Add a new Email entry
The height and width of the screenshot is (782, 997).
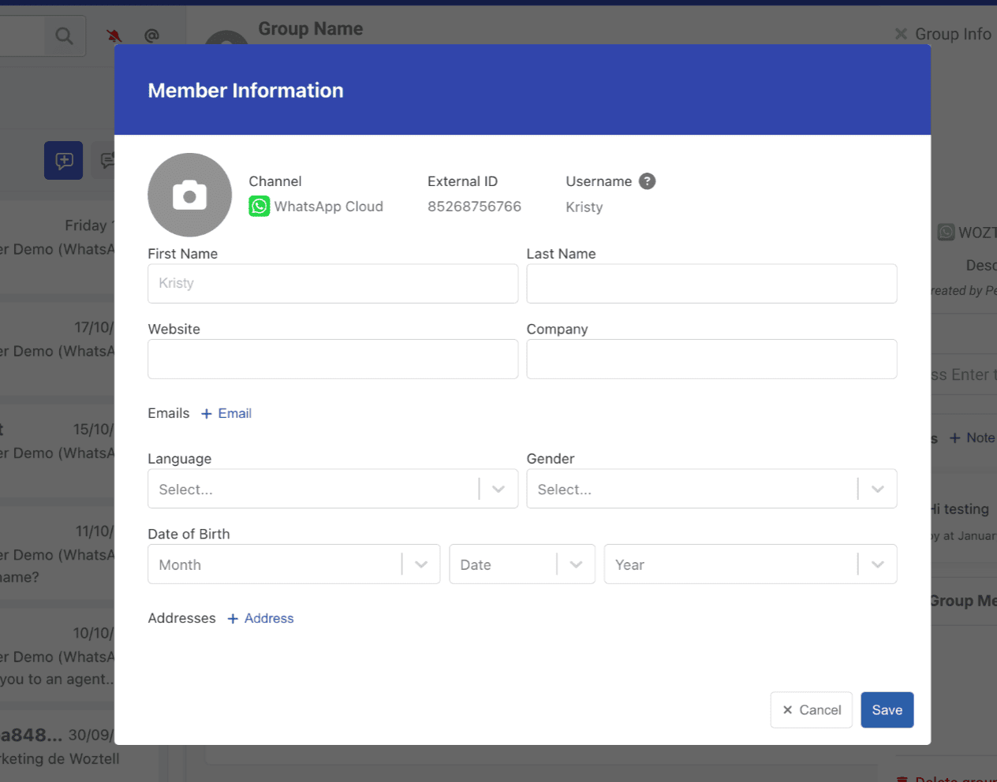click(226, 413)
